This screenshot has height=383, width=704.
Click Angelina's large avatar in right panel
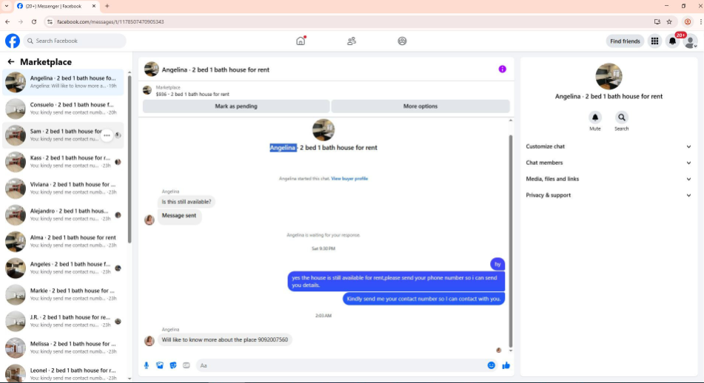click(x=609, y=76)
